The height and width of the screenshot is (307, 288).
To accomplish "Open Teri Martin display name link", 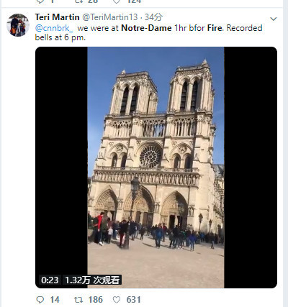I will (x=57, y=17).
